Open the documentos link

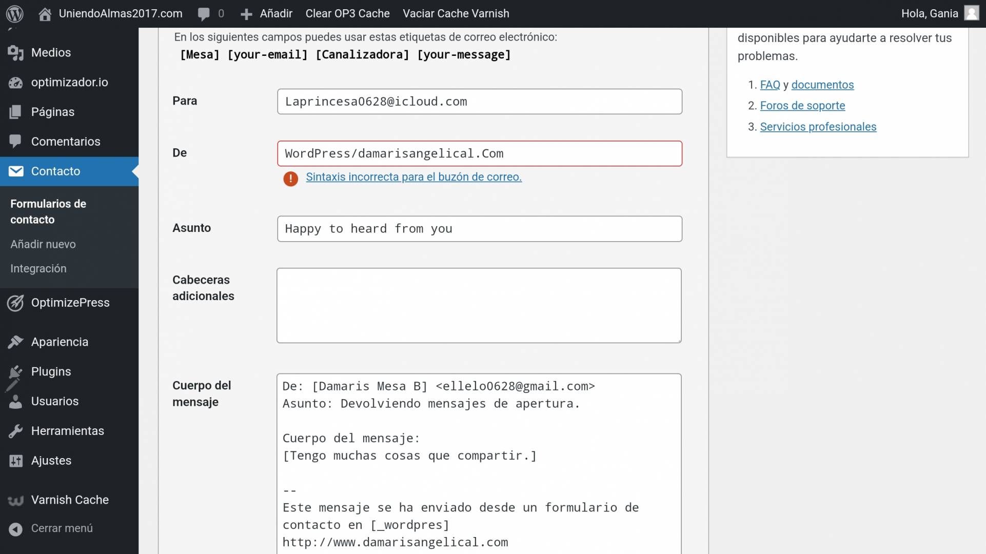tap(822, 85)
